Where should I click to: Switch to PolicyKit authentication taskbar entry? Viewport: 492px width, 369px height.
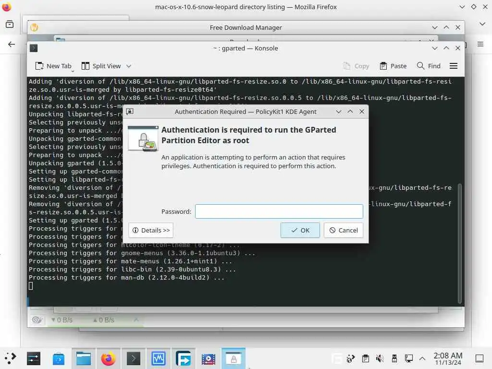234,358
